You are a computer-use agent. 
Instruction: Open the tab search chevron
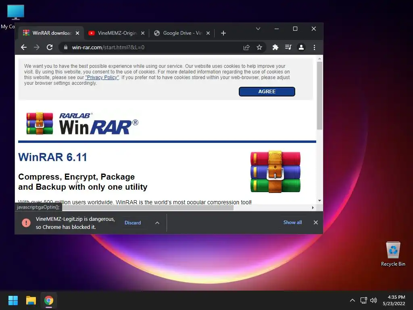click(x=258, y=29)
